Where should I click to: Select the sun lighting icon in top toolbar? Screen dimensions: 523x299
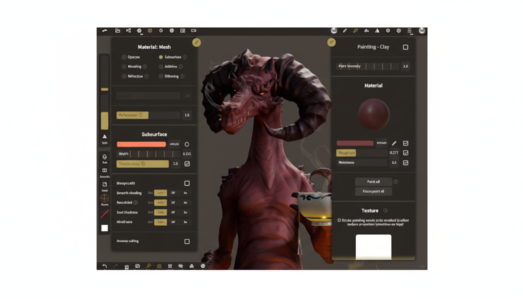(x=160, y=30)
